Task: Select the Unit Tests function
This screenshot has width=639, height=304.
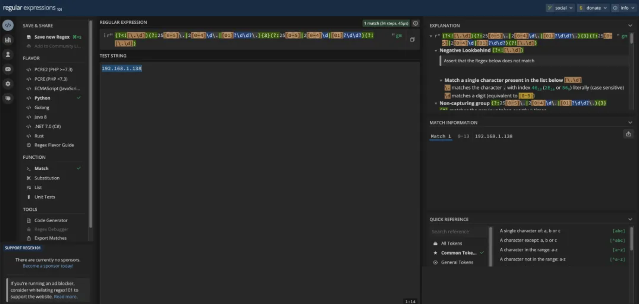Action: (x=44, y=197)
